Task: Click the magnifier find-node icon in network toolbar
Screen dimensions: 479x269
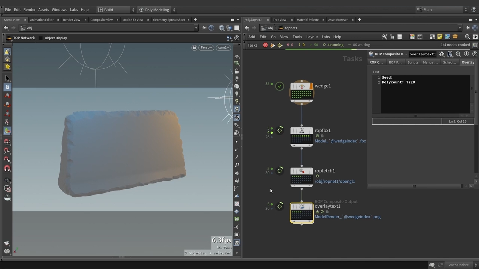Action: [467, 37]
